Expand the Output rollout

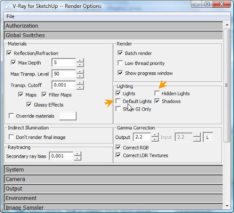[113, 189]
